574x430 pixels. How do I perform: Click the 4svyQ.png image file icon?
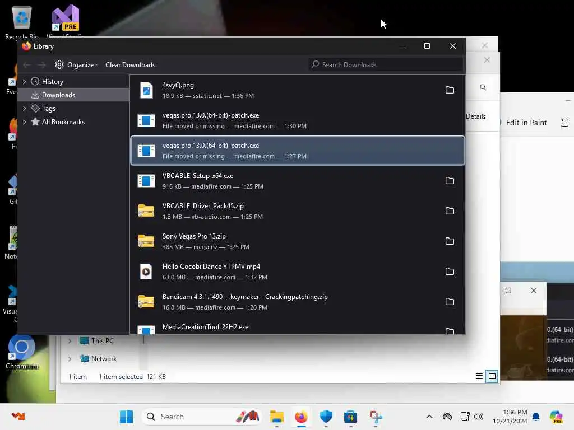(146, 90)
